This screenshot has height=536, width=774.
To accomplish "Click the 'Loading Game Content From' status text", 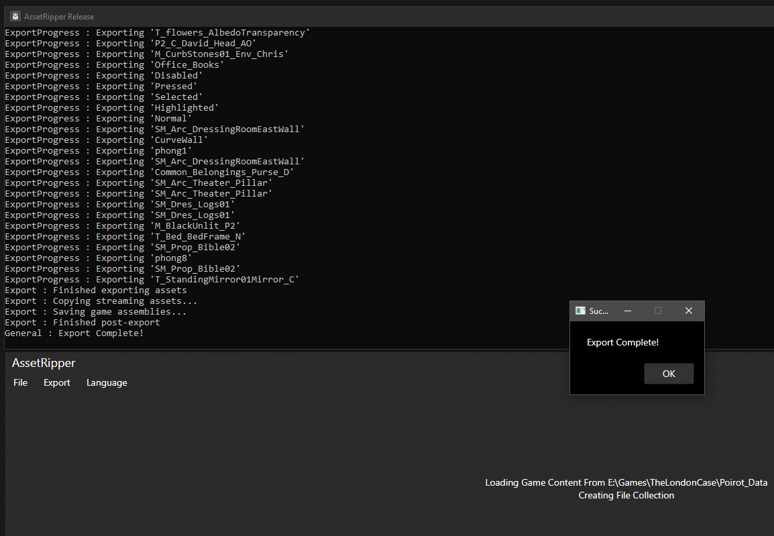I will coord(626,482).
